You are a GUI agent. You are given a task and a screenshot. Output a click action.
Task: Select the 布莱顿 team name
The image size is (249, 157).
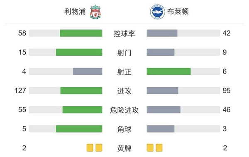pyautogui.click(x=178, y=12)
